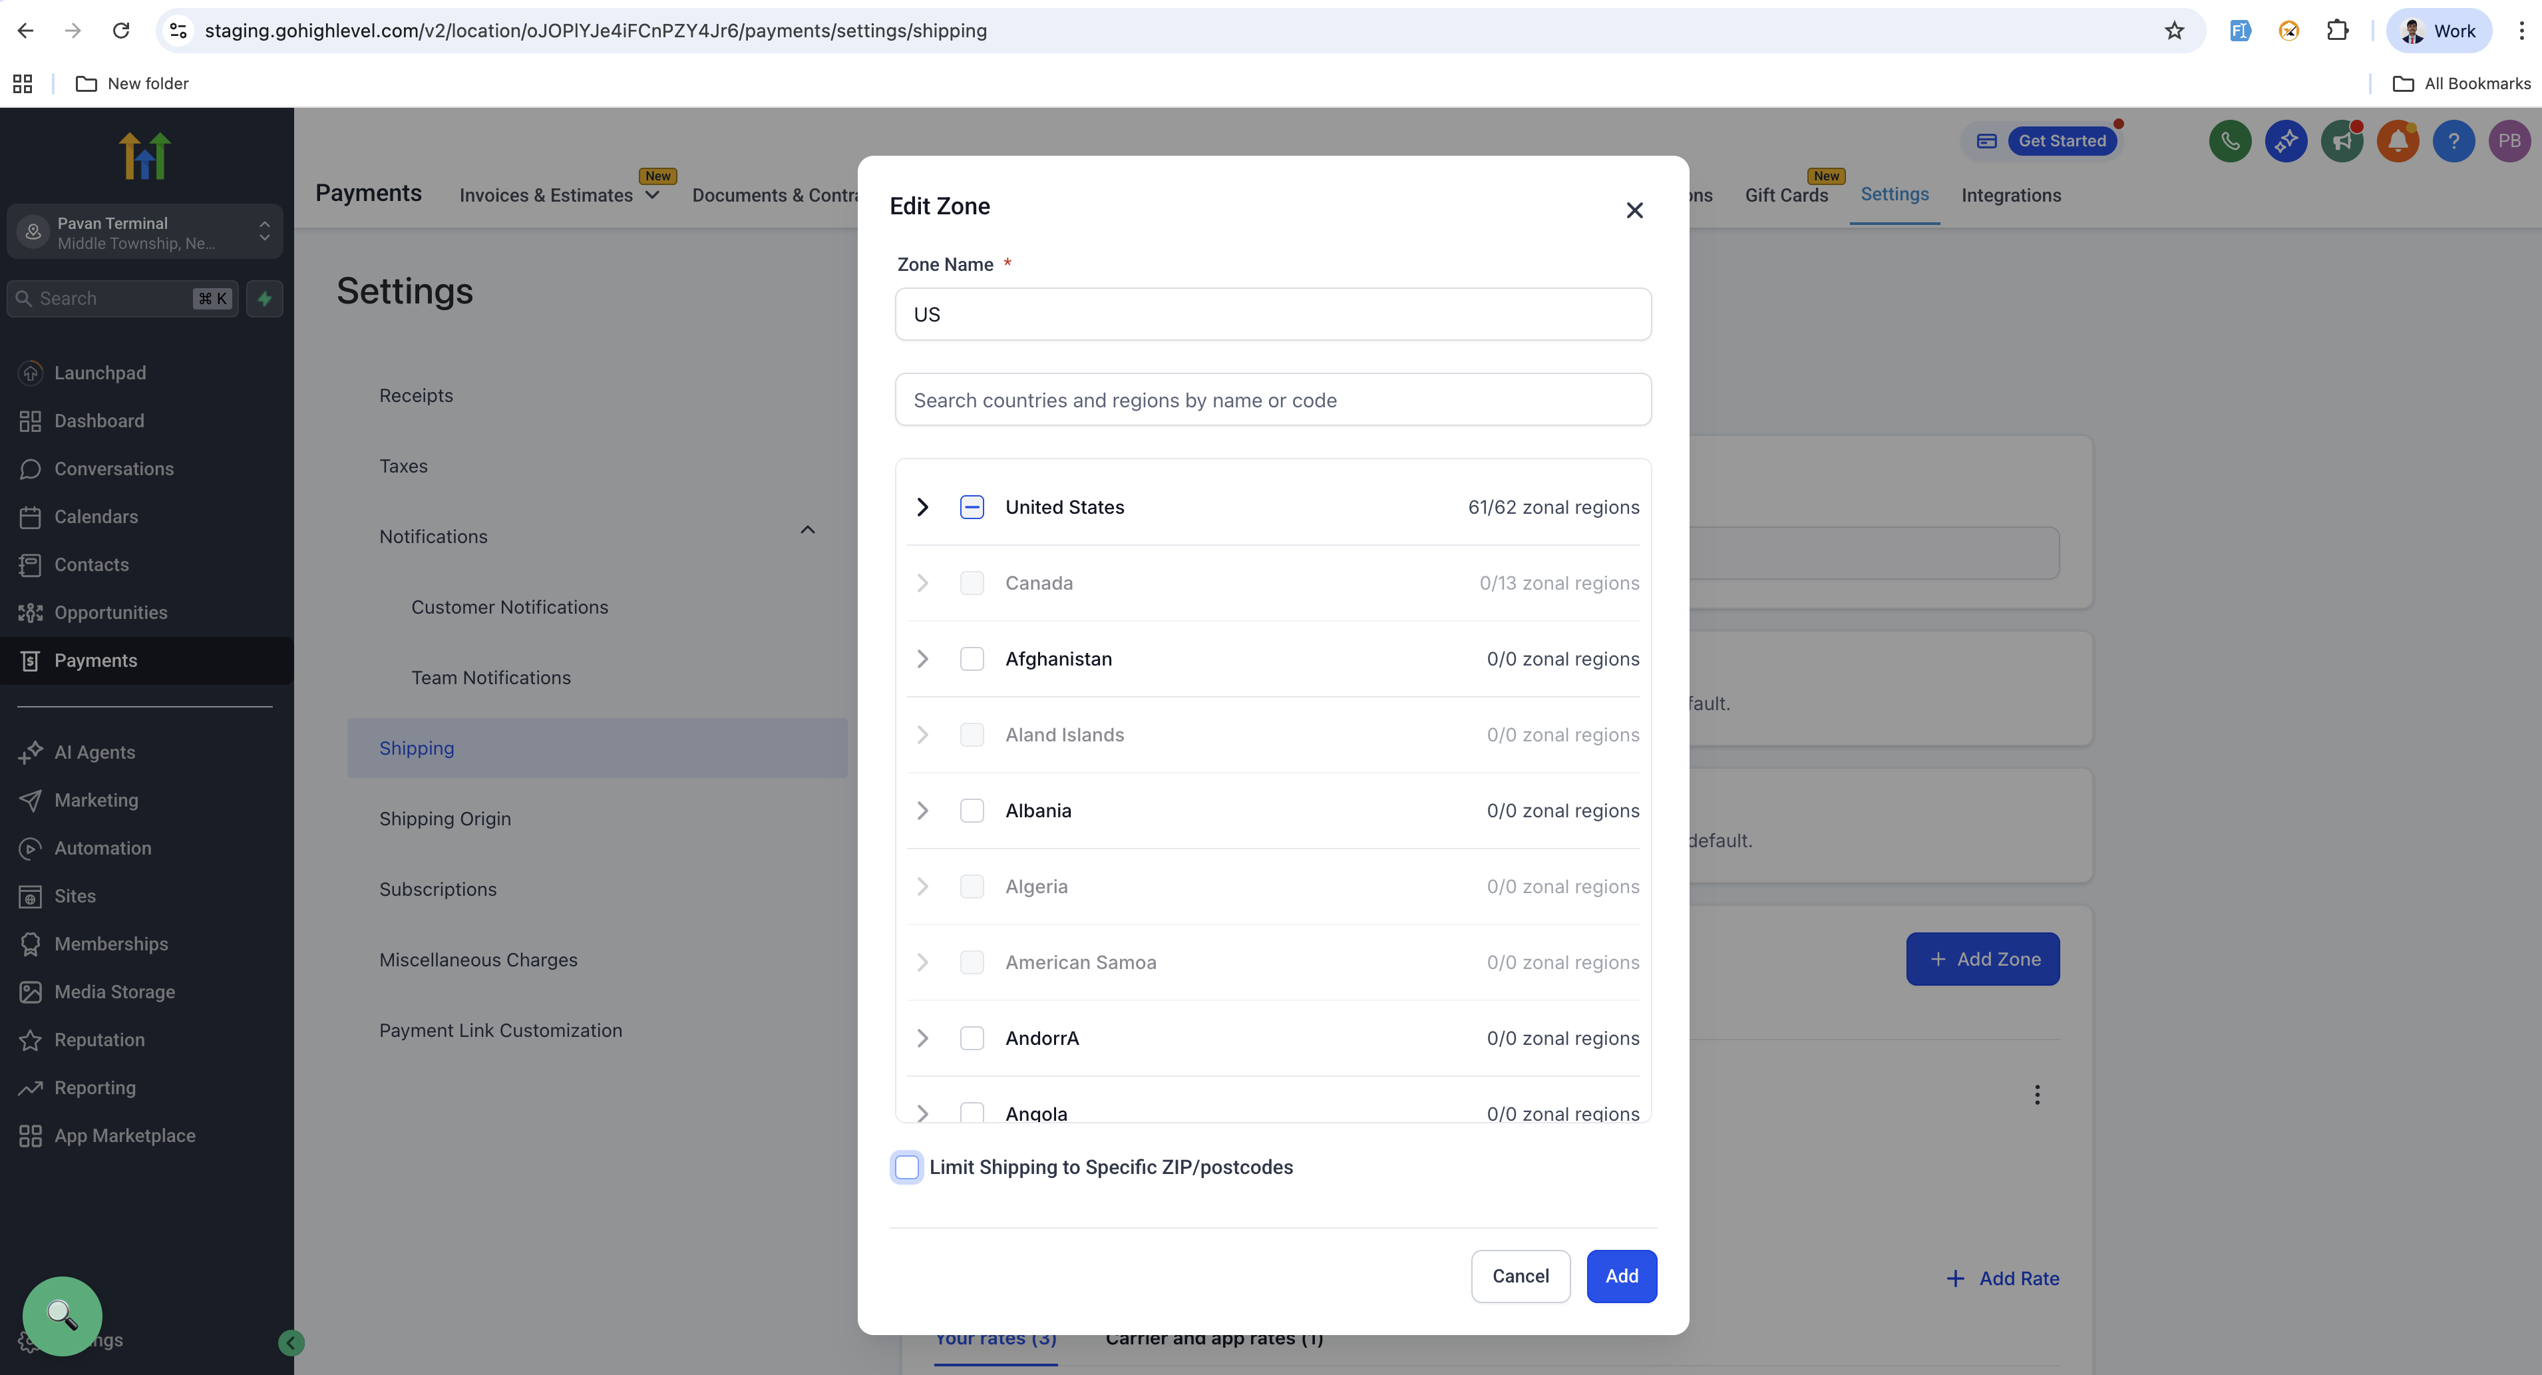Click the green lightning quick actions icon
The height and width of the screenshot is (1375, 2542).
coord(264,298)
